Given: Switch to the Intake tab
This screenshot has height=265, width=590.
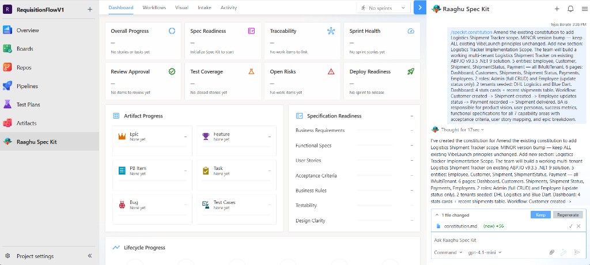Looking at the screenshot, I should 205,7.
